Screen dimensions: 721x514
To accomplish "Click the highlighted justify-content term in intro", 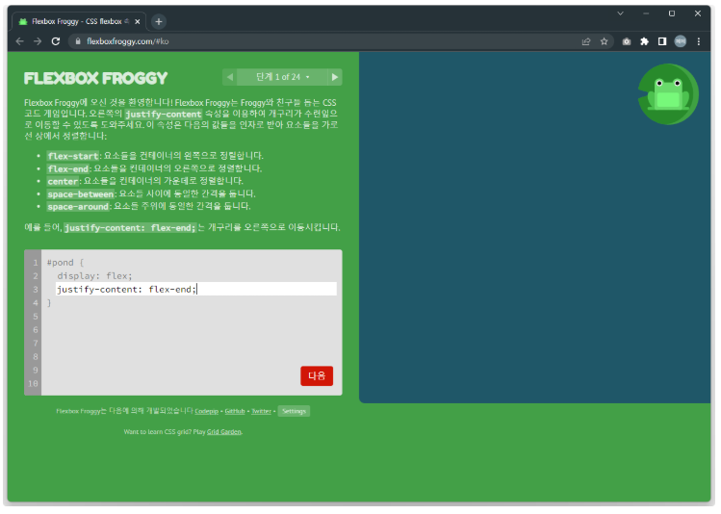I will pyautogui.click(x=164, y=114).
